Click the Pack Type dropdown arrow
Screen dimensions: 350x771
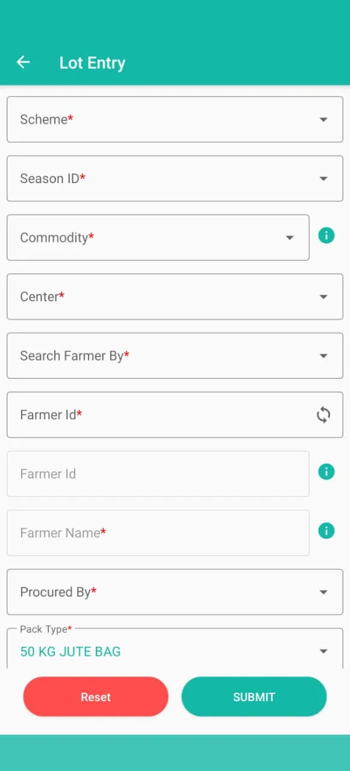point(323,651)
